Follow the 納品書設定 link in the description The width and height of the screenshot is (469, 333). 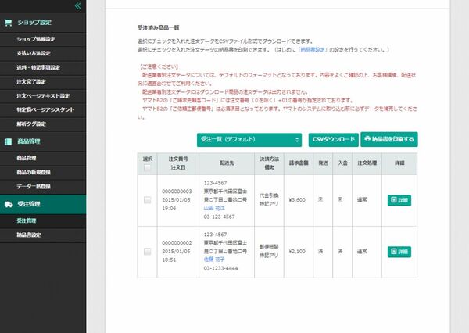pos(312,50)
